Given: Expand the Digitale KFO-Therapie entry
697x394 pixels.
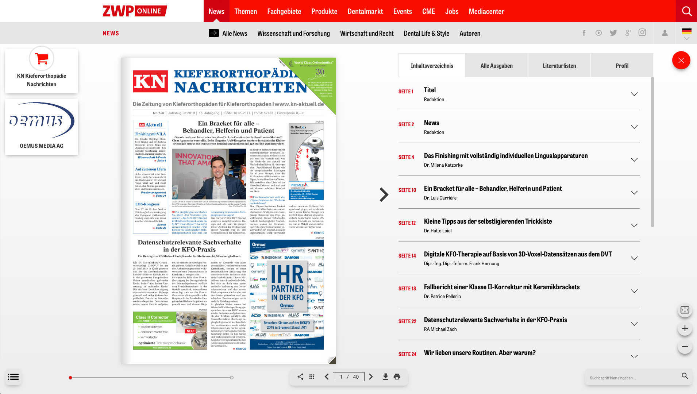Looking at the screenshot, I should [x=634, y=258].
